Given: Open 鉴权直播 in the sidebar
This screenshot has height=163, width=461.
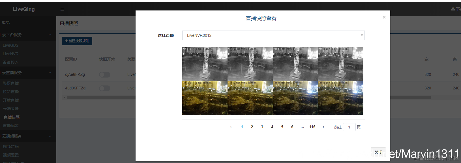Looking at the screenshot, I should tap(11, 83).
